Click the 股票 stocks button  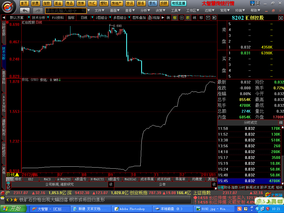[x=35, y=3]
